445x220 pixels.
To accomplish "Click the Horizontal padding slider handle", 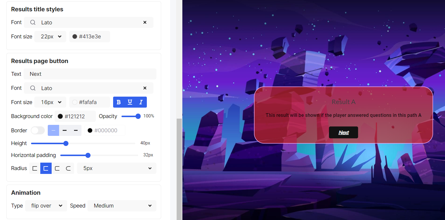I will pos(88,155).
